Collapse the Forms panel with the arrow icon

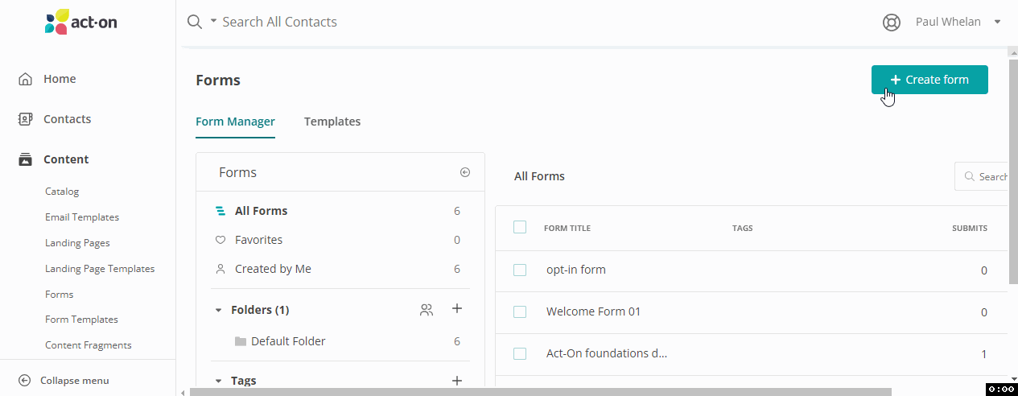[464, 172]
